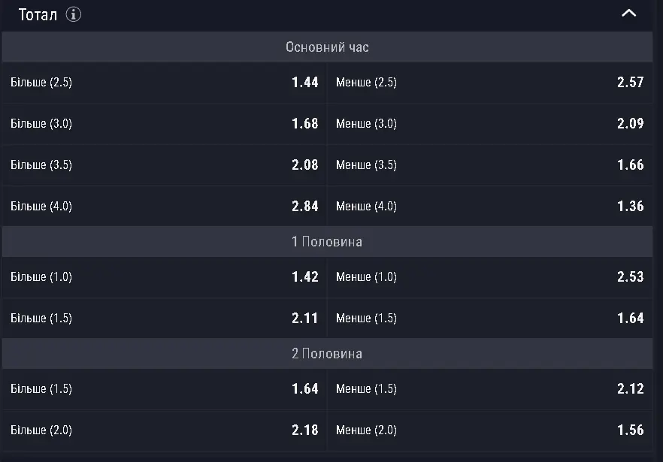Select Менше (2.5) odds 2.57
Viewport: 663px width, 462px height.
pos(490,83)
